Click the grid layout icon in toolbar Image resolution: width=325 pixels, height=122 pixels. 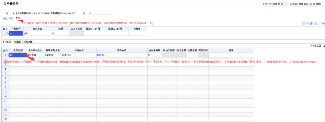[304, 24]
